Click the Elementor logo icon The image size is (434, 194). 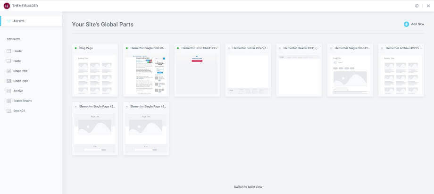tap(7, 6)
